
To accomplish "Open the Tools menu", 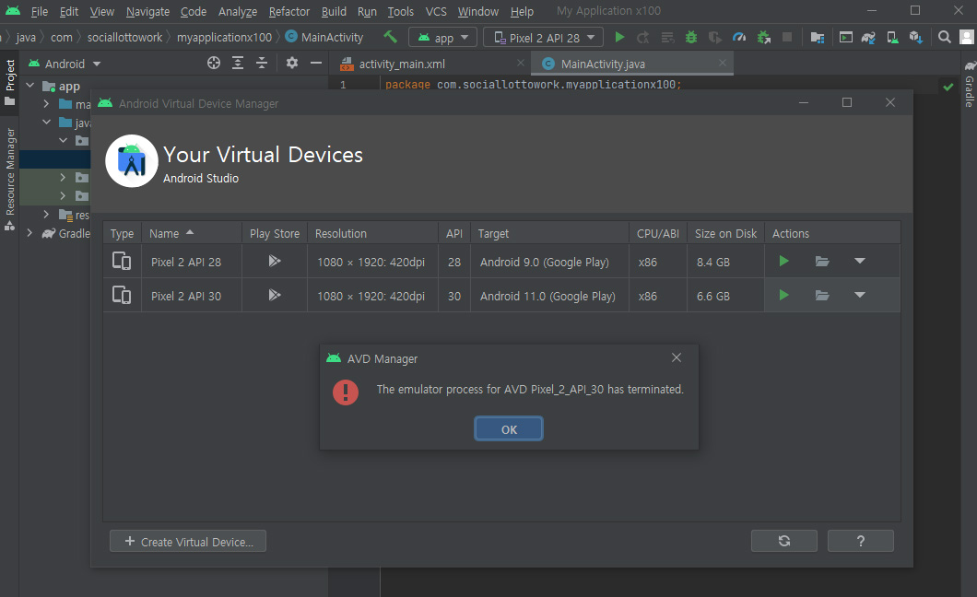I will point(401,11).
